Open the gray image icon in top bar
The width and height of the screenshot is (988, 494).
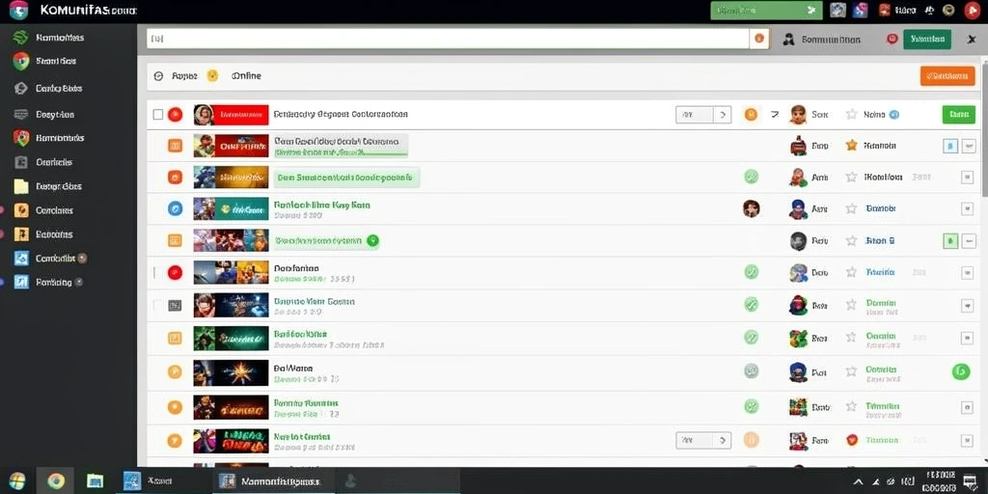837,10
